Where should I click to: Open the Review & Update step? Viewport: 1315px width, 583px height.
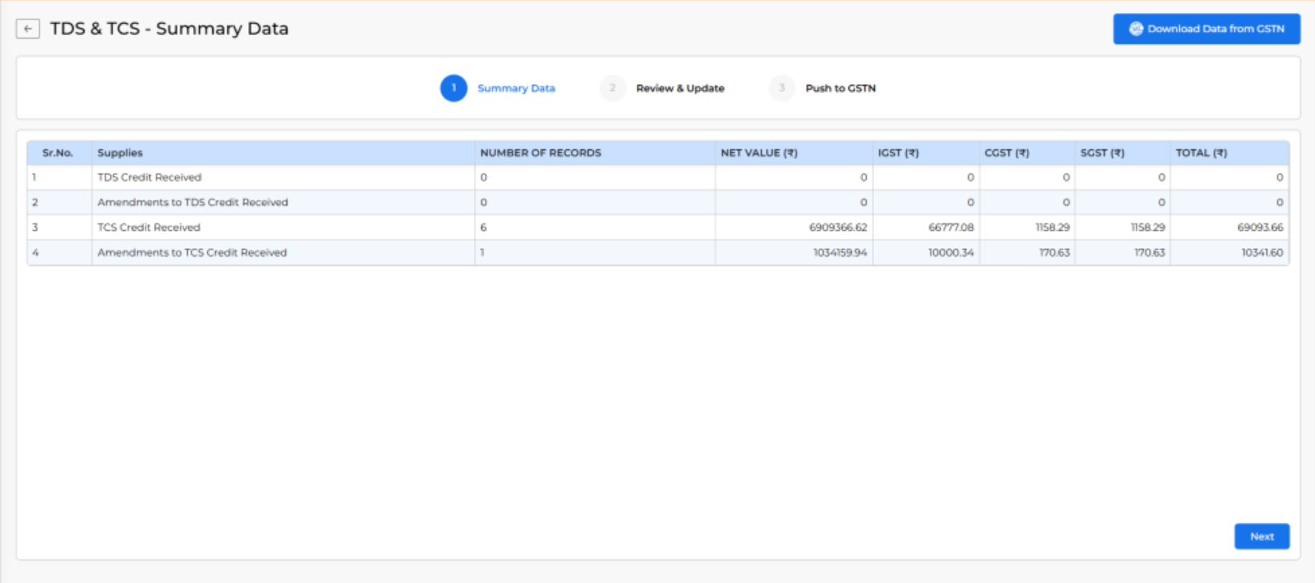point(680,88)
